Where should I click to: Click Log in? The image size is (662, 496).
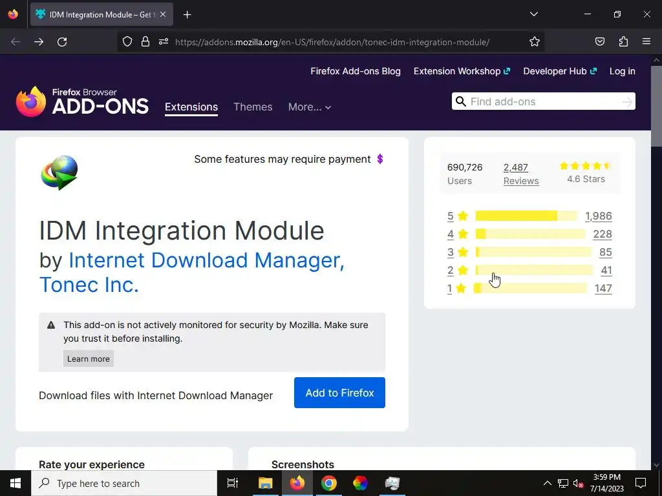tap(623, 71)
